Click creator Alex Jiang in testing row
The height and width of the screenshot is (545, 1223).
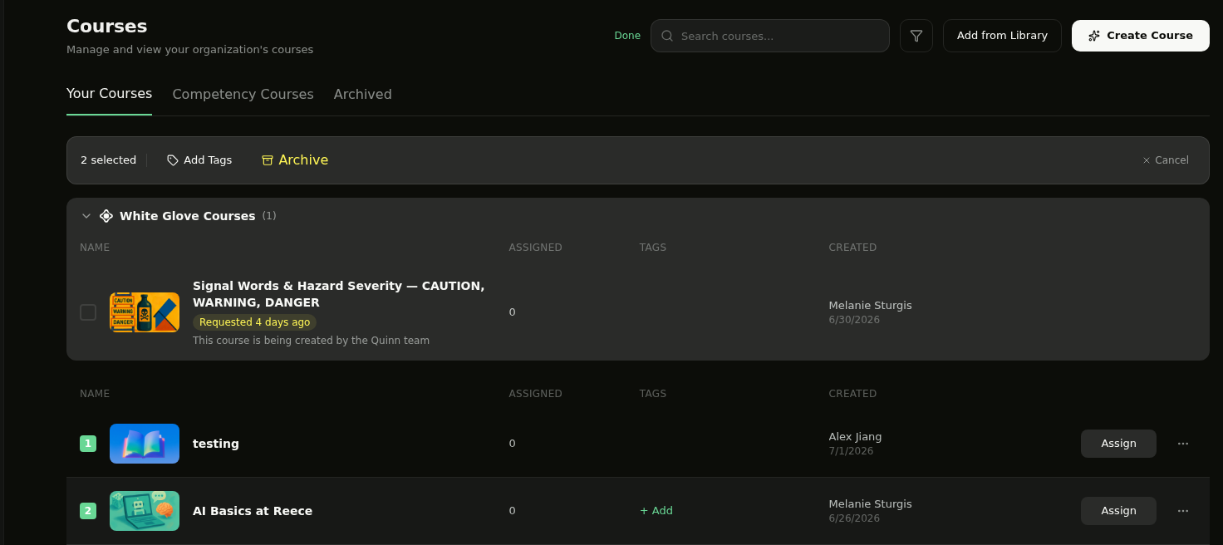tap(855, 437)
